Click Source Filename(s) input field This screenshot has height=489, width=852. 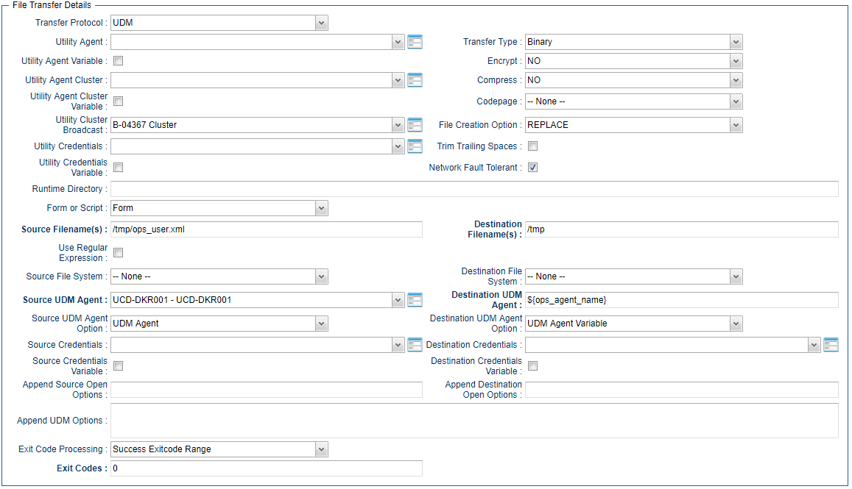[266, 229]
